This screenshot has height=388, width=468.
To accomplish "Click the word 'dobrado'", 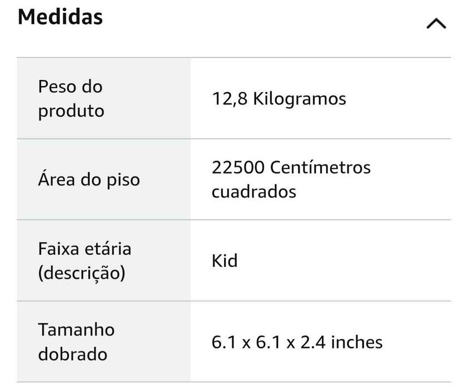I will click(x=73, y=354).
